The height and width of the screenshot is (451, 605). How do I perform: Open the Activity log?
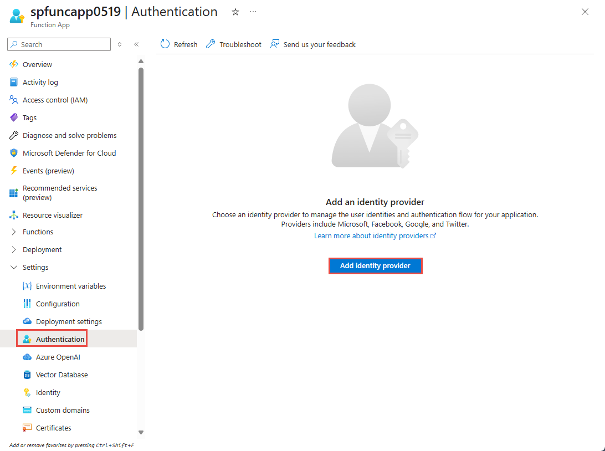point(40,81)
